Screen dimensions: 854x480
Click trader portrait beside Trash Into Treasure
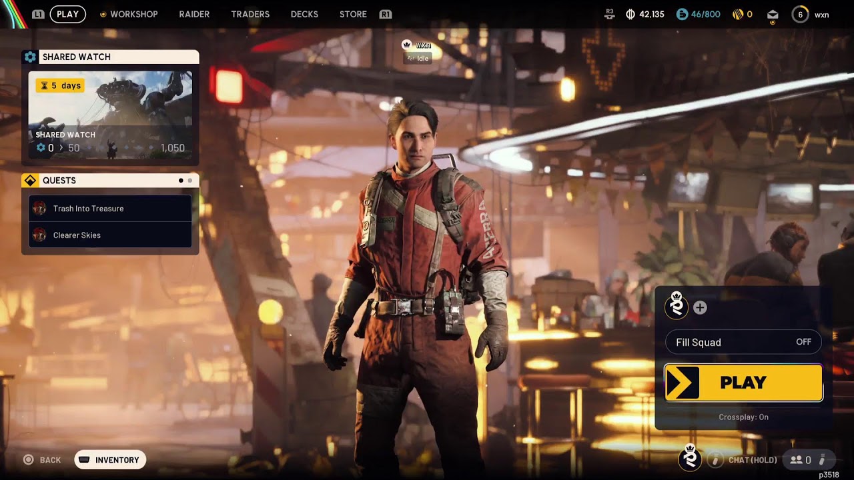tap(39, 209)
